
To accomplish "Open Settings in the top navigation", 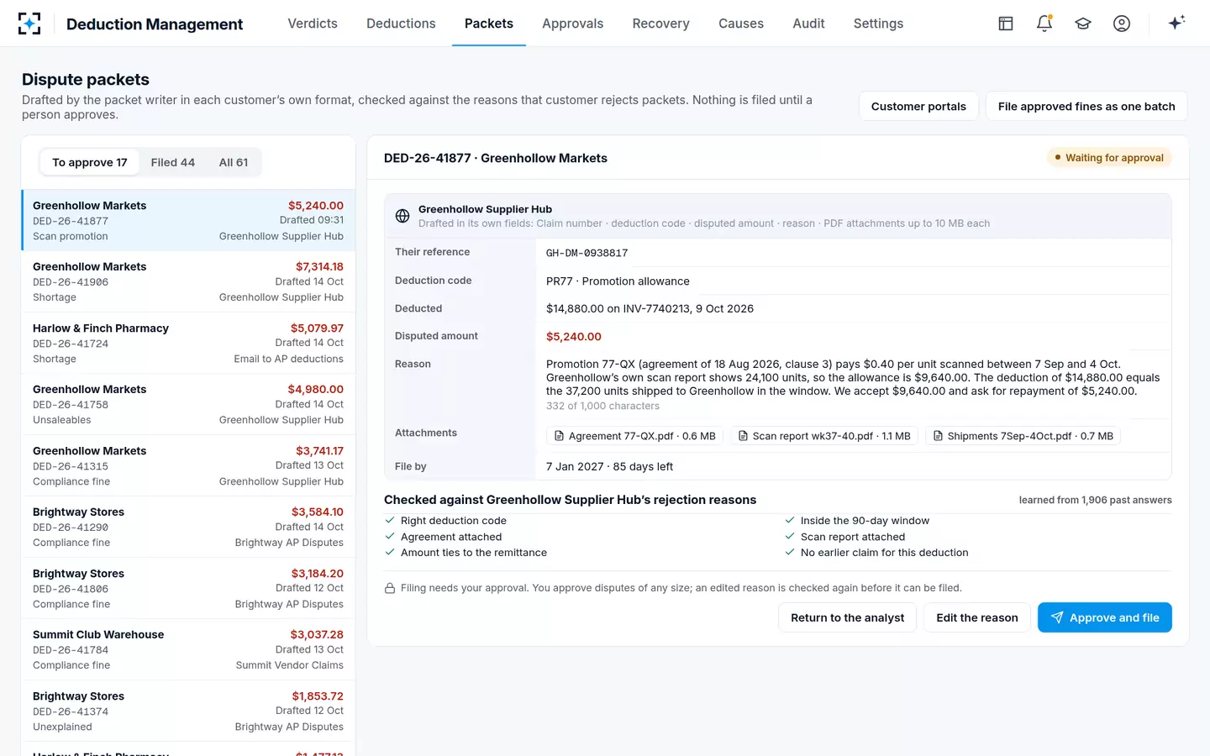I will point(878,24).
